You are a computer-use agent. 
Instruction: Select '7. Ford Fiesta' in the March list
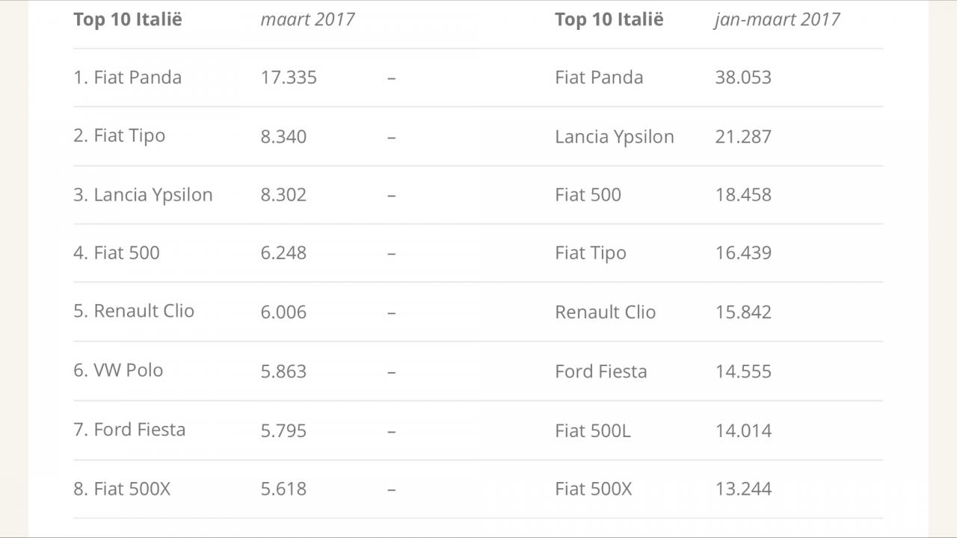(x=129, y=430)
